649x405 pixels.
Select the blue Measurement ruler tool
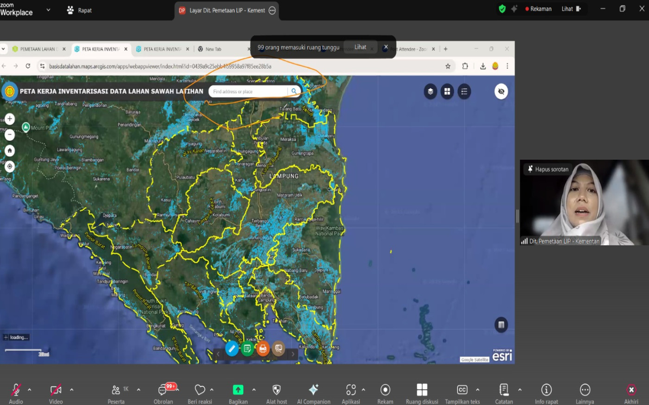tap(232, 349)
